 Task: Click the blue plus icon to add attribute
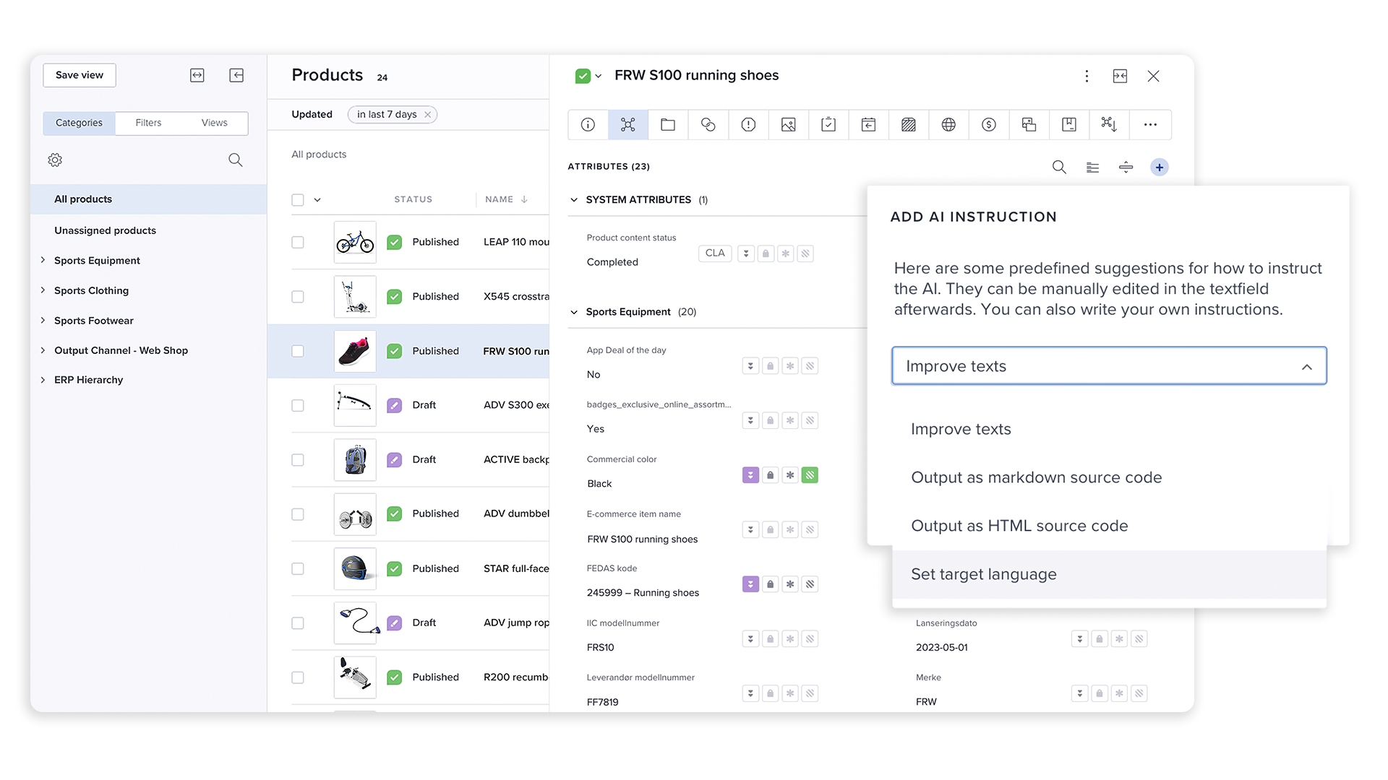pyautogui.click(x=1160, y=167)
